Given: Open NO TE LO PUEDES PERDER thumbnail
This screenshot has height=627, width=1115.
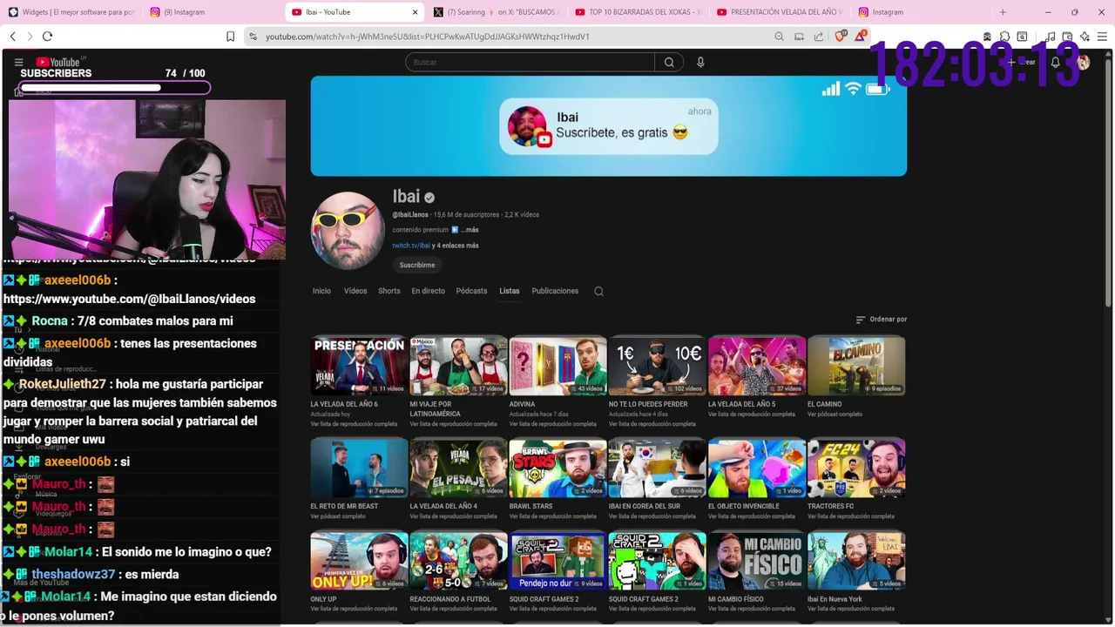Looking at the screenshot, I should 657,366.
